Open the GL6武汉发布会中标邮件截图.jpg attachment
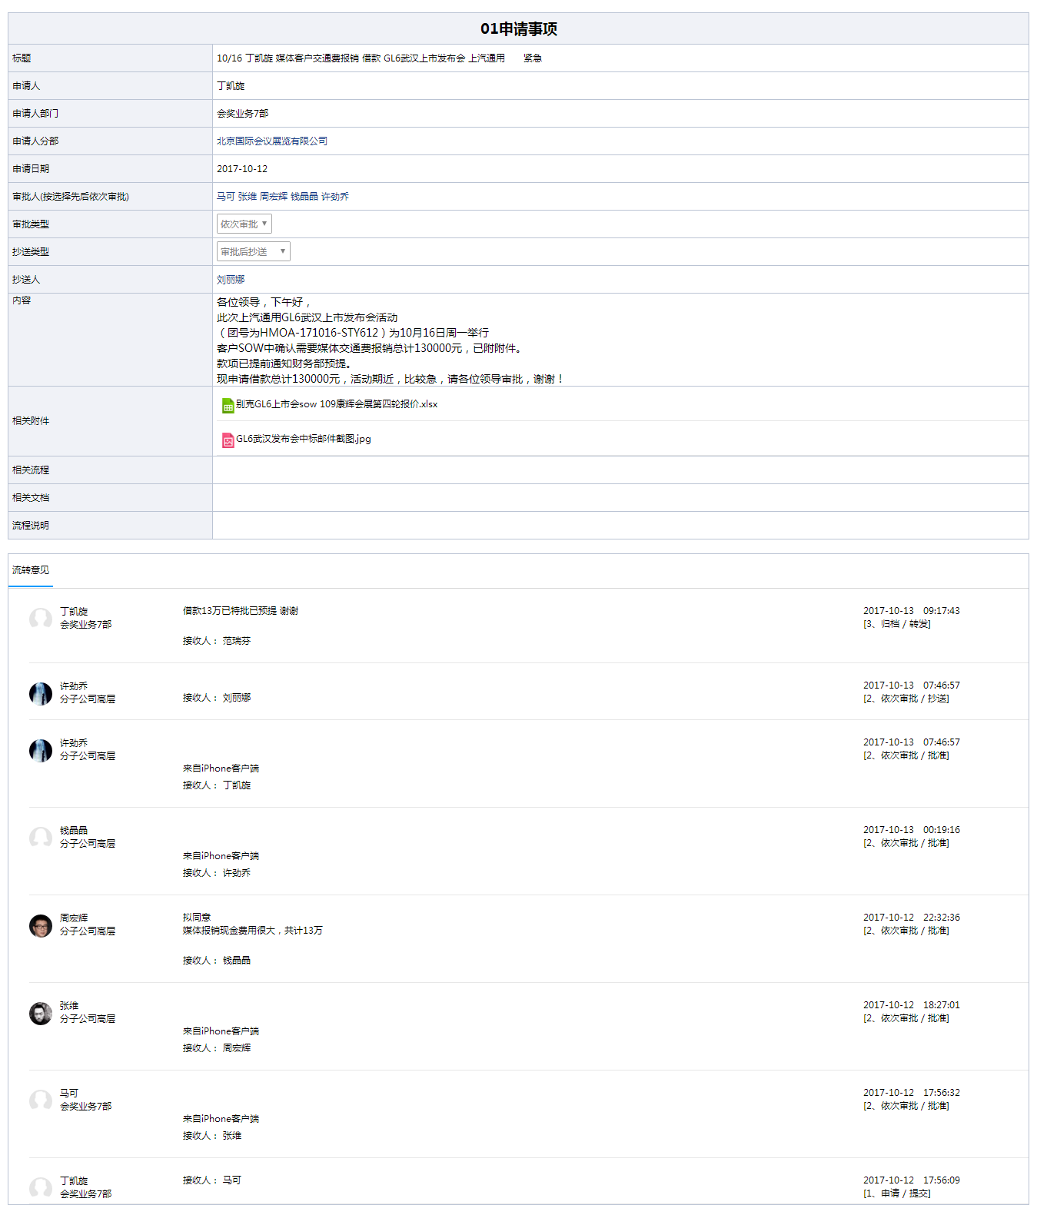Viewport: 1037px width, 1205px height. pos(303,439)
